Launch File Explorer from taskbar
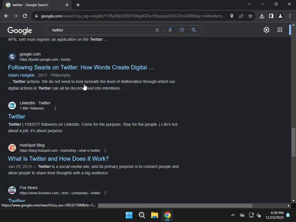Image resolution: width=296 pixels, height=222 pixels. click(x=155, y=215)
